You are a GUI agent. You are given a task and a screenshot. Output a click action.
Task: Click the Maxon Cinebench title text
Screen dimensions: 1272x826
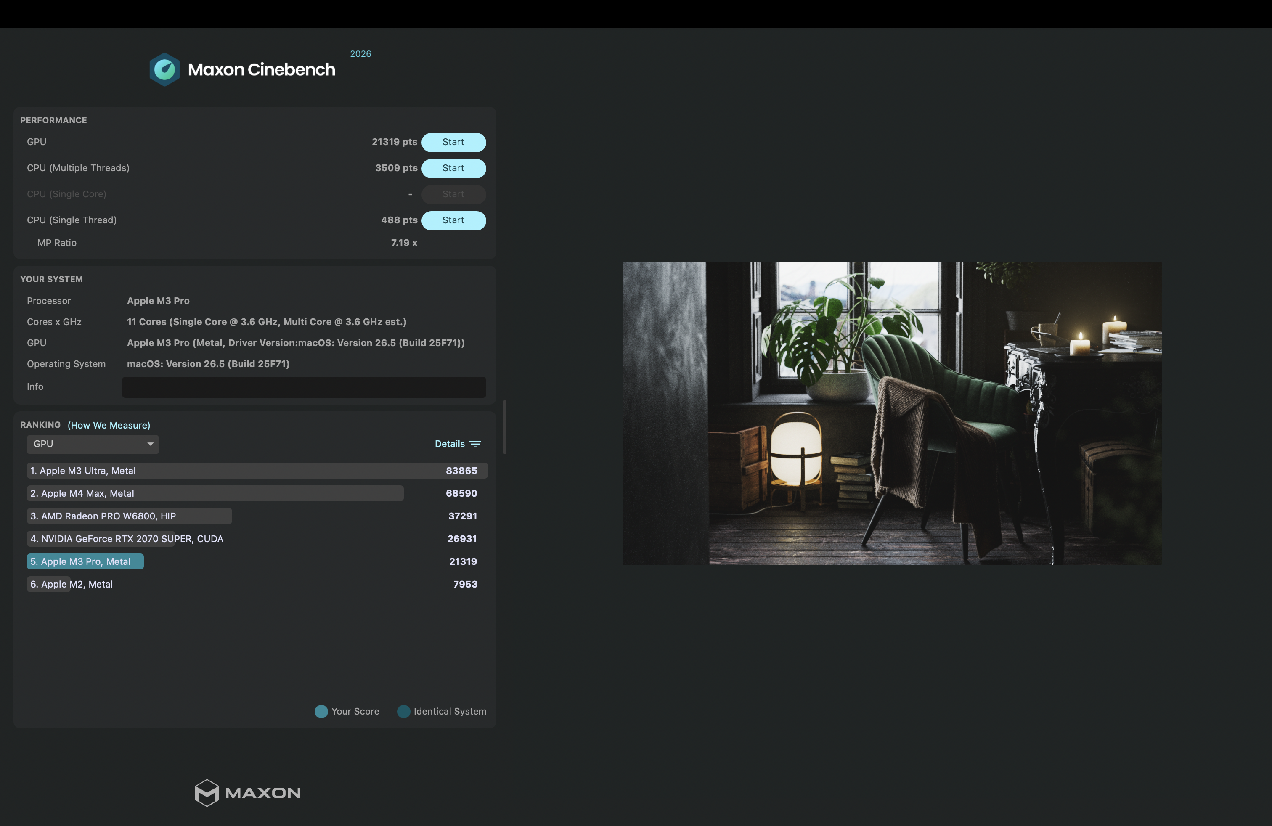tap(261, 69)
